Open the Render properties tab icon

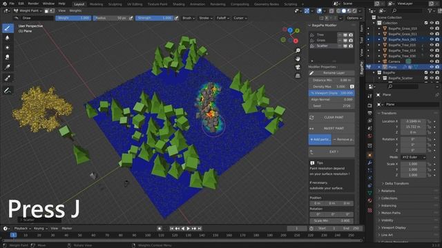[369, 105]
